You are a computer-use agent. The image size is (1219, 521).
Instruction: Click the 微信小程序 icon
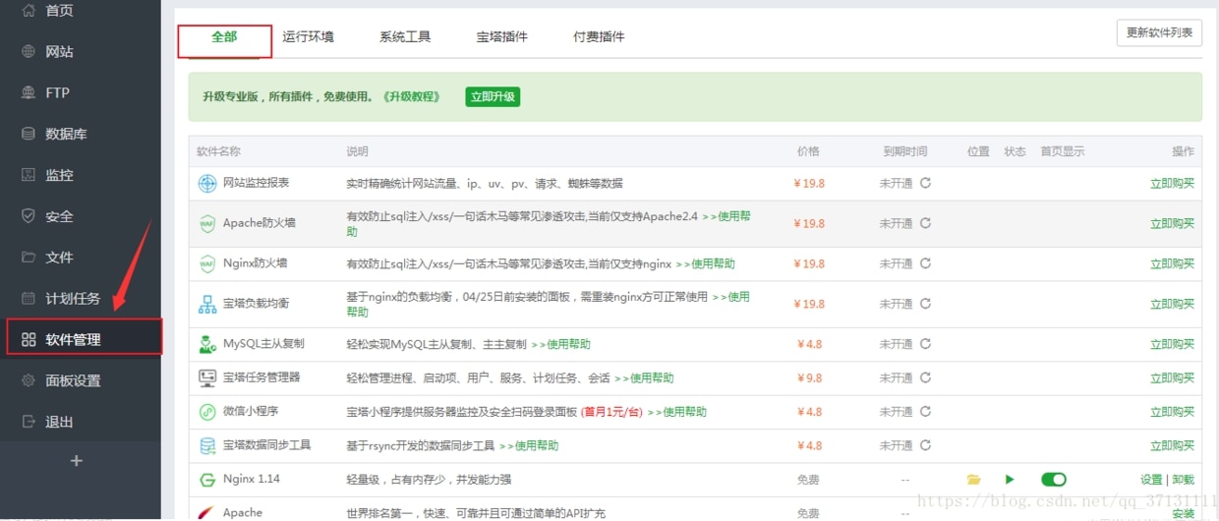pos(207,412)
